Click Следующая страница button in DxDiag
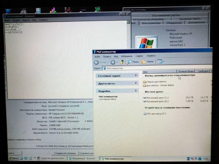This screenshot has width=219, height=164. pos(65,153)
